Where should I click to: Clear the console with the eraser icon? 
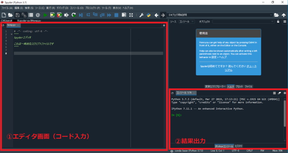(279, 92)
